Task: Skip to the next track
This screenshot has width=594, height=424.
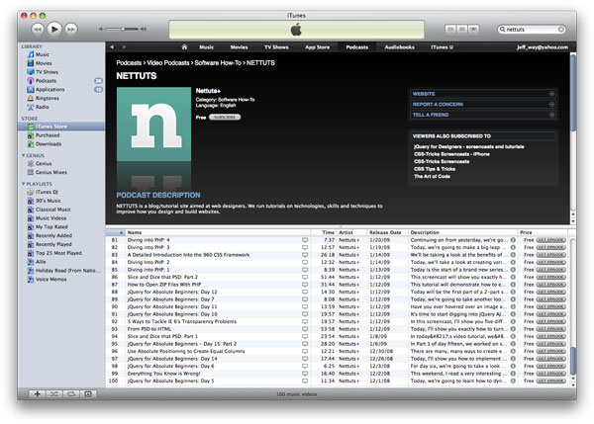Action: [x=71, y=29]
